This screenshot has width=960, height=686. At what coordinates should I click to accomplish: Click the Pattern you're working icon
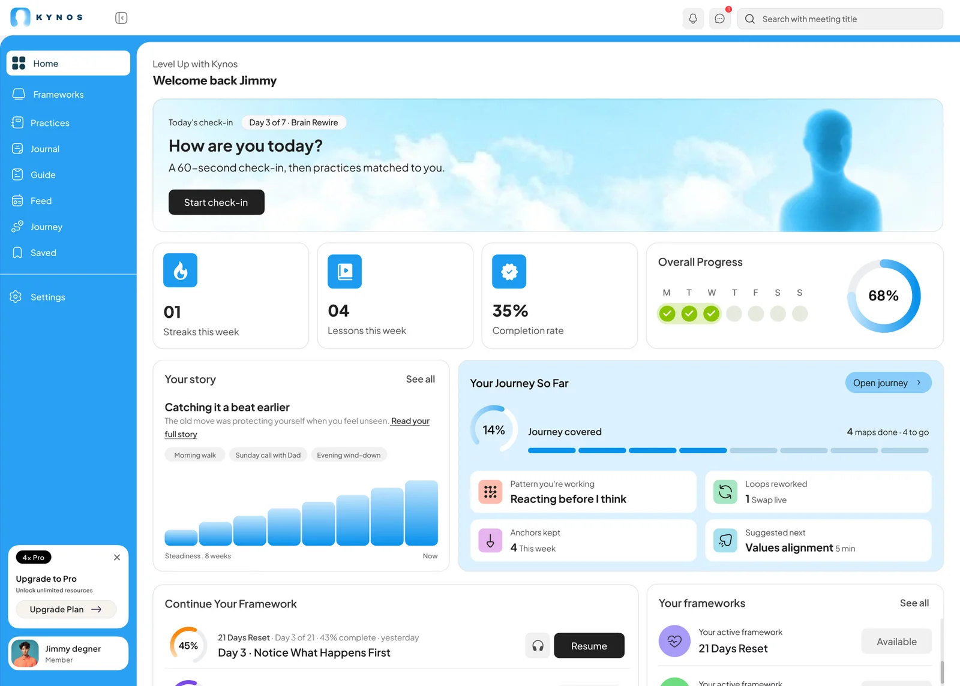pos(490,492)
